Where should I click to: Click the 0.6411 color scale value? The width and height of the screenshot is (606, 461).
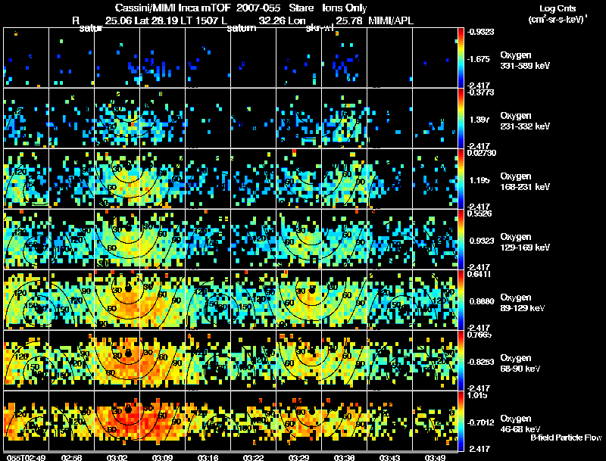click(479, 274)
